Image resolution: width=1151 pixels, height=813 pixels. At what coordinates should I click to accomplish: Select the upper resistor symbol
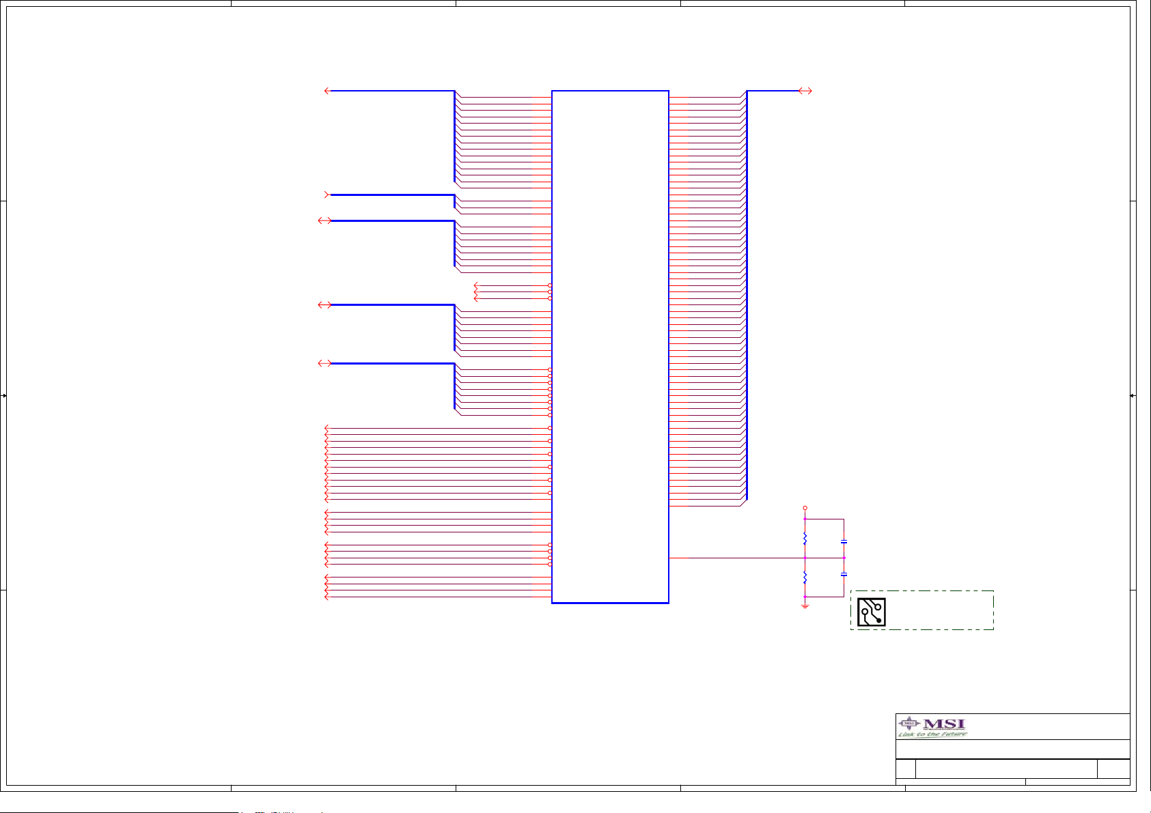click(x=805, y=539)
